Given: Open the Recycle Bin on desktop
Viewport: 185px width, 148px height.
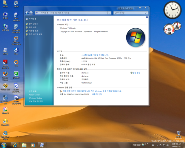Looking at the screenshot, I should (179, 134).
